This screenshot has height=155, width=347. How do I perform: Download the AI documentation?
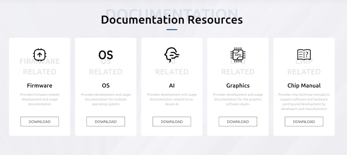click(172, 122)
